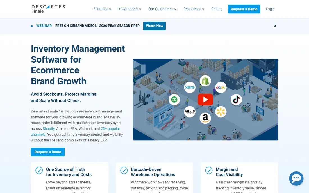Click the eBay logo bubble
Viewport: 309px width, 193px height.
[221, 87]
